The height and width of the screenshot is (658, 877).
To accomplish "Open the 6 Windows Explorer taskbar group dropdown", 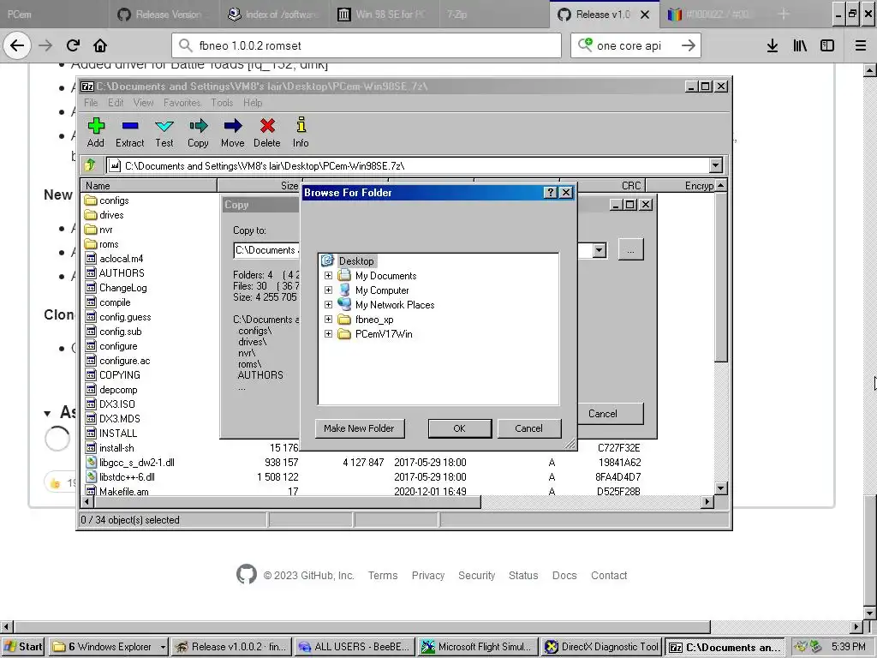I will [x=163, y=647].
